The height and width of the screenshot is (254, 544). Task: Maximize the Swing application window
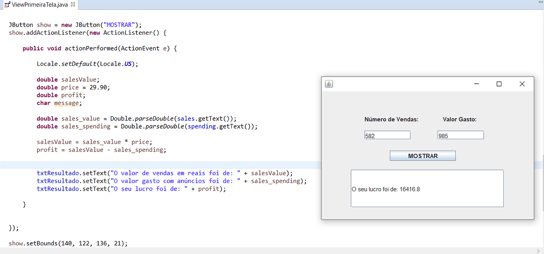click(x=499, y=84)
